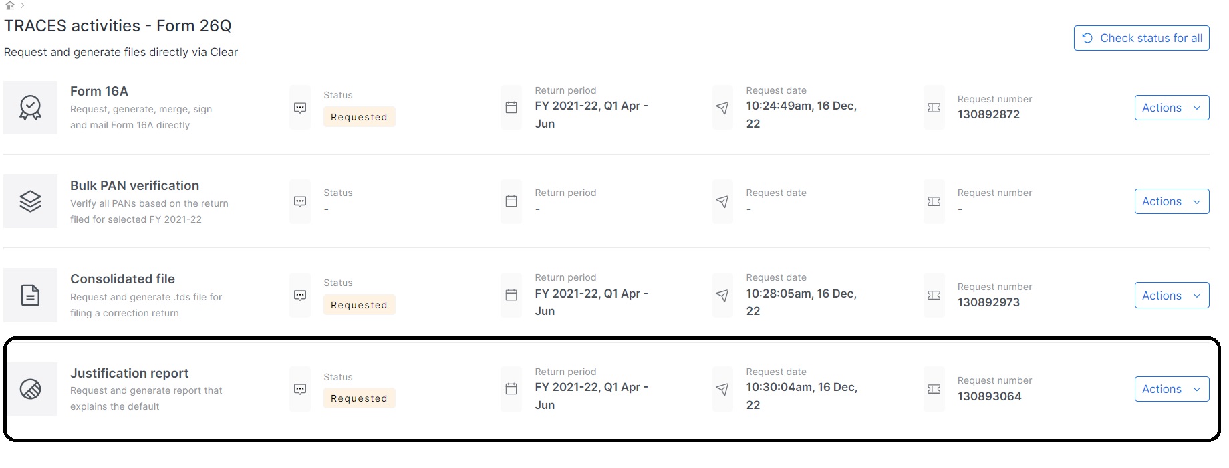Click the Form 16A badge icon
Screen dimensions: 1229x468
point(31,108)
